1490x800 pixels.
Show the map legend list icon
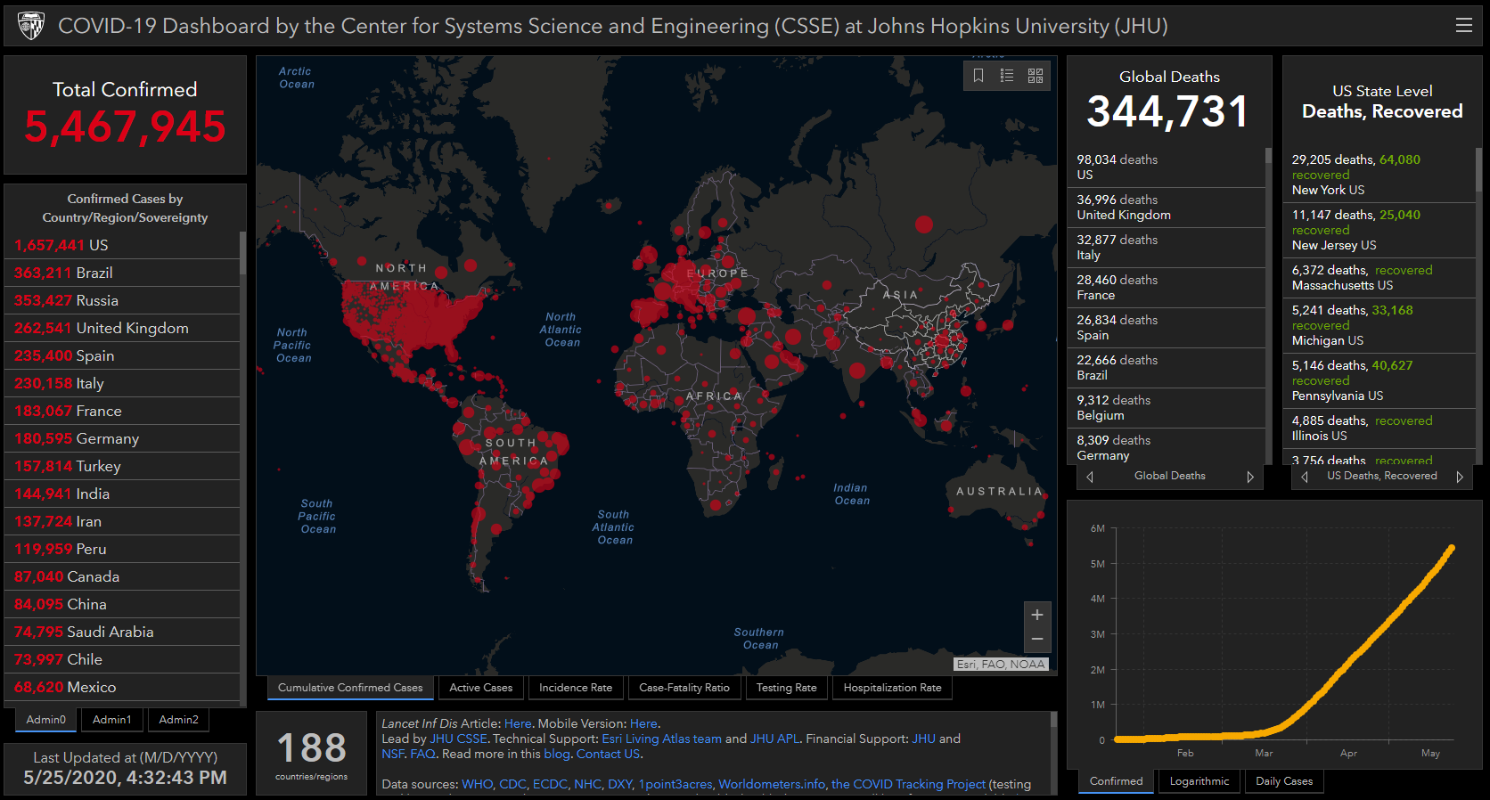(x=1007, y=76)
